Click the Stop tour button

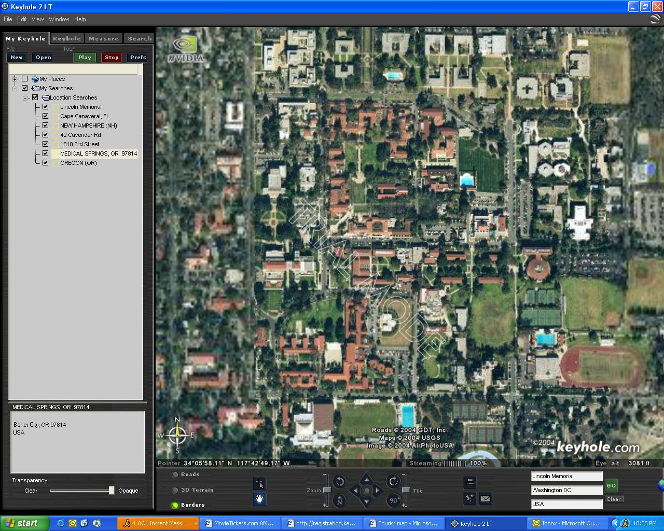click(112, 58)
